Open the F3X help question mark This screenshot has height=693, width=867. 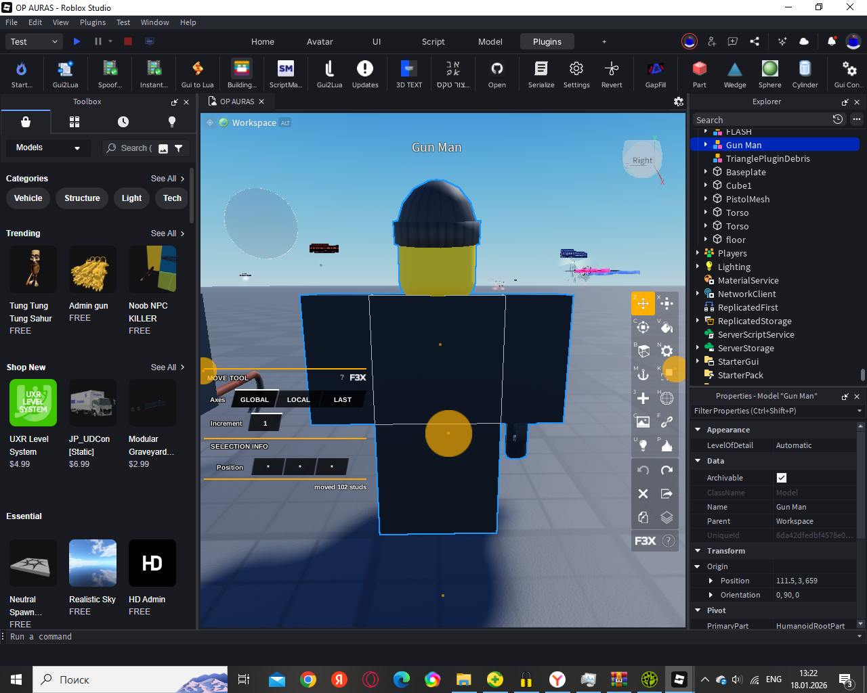click(x=668, y=541)
